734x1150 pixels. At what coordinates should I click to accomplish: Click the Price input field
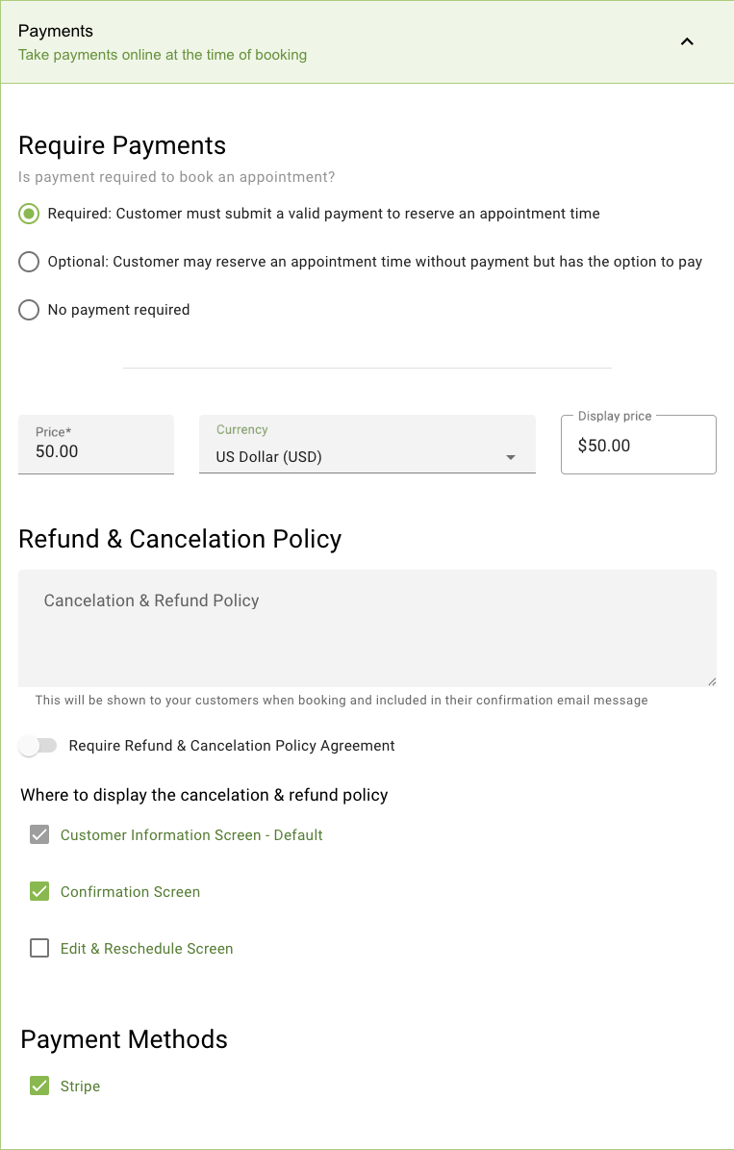[95, 451]
